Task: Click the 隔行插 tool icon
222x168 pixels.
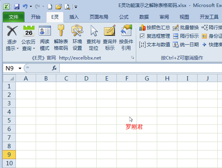Action: click(x=205, y=27)
